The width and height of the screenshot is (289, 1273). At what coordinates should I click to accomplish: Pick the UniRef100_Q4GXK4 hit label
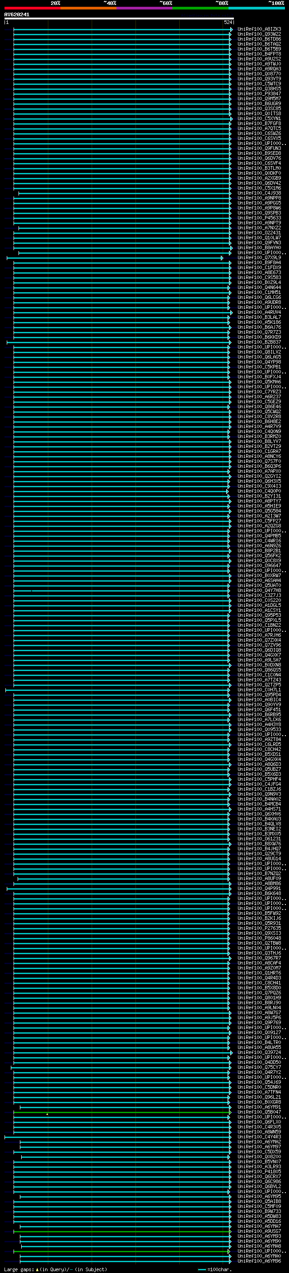pos(259,760)
